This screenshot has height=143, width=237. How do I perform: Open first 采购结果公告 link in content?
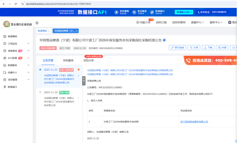point(130,70)
